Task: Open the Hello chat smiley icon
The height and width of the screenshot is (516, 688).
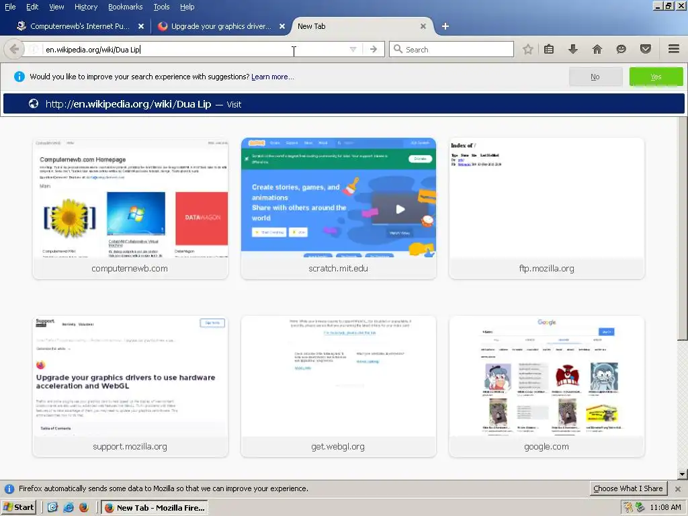Action: pyautogui.click(x=621, y=49)
